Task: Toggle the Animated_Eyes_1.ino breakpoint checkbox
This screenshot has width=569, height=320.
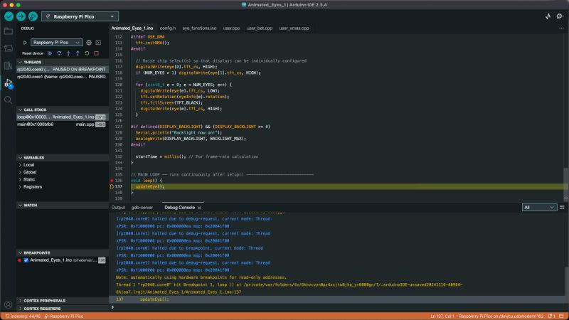Action: coord(26,260)
